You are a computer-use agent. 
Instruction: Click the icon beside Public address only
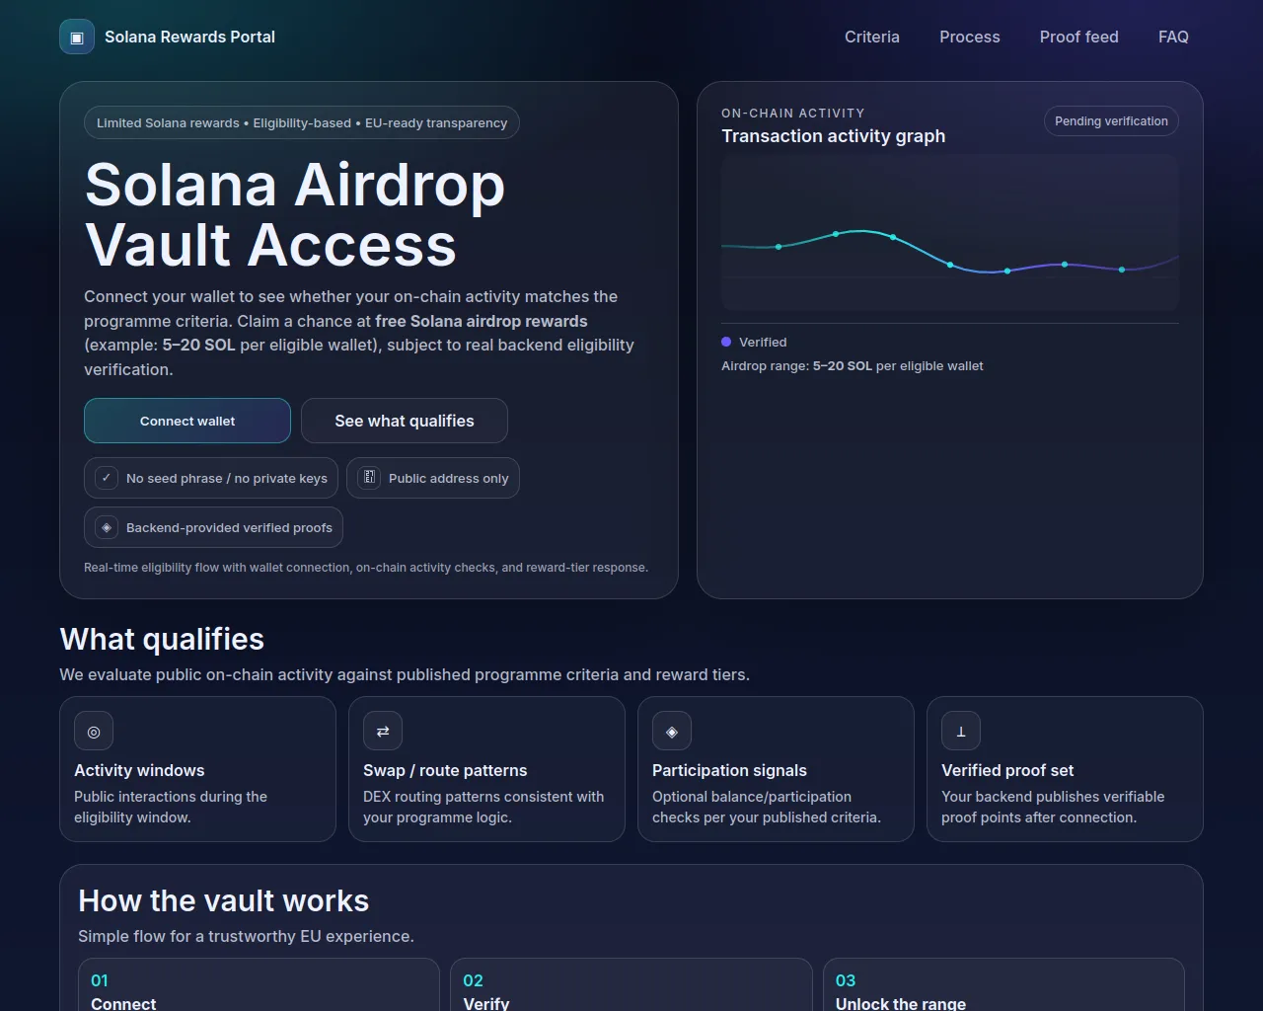tap(369, 478)
